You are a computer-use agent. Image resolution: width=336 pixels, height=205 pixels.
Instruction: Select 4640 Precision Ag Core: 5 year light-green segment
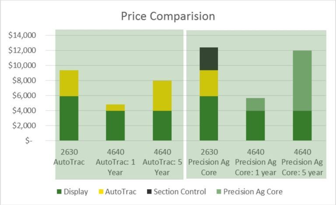coord(302,81)
